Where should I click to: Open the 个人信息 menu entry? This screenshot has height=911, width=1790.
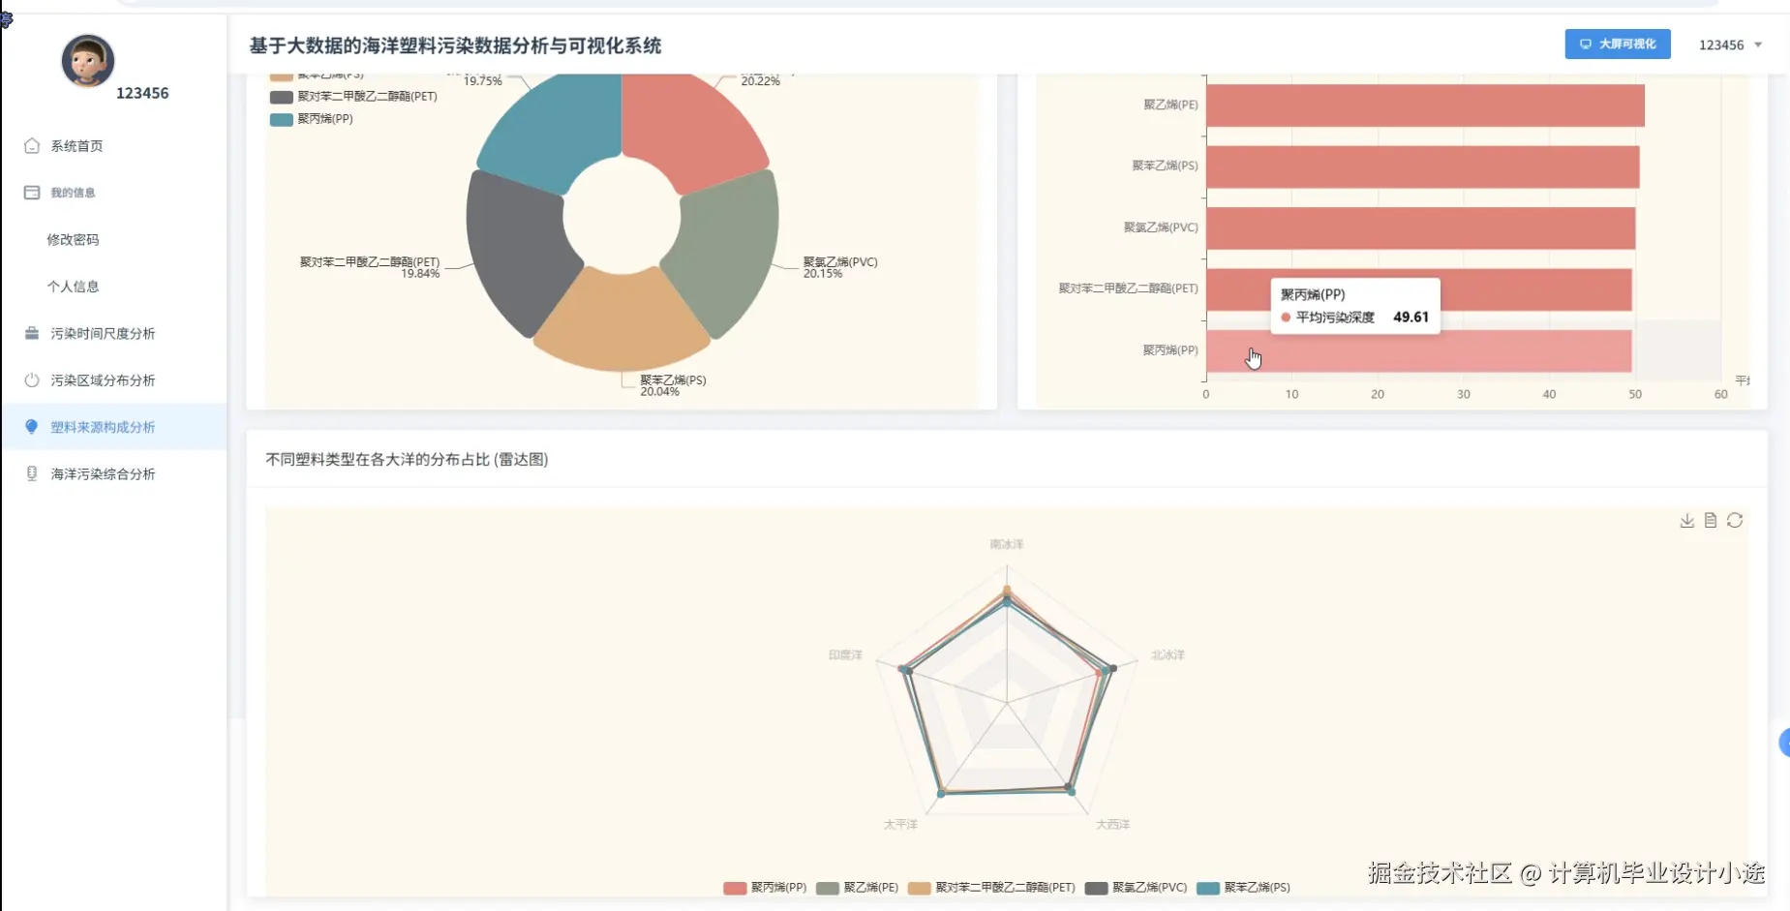(73, 286)
